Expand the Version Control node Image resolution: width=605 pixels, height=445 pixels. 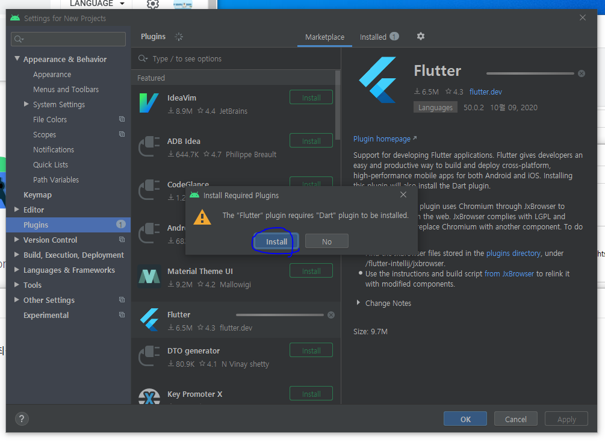(x=17, y=239)
